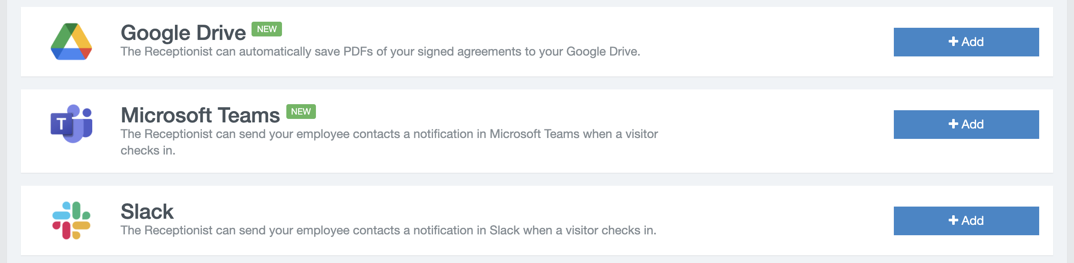Image resolution: width=1074 pixels, height=263 pixels.
Task: Select the Microsoft Teams heading
Action: click(x=200, y=115)
